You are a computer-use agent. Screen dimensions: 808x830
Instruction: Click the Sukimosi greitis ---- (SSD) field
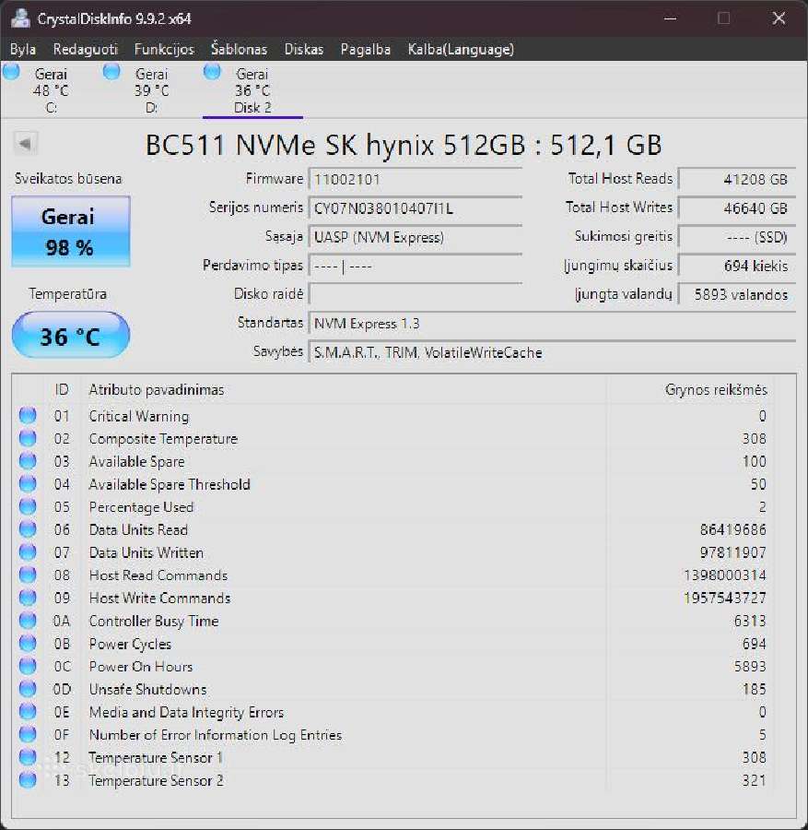click(737, 237)
